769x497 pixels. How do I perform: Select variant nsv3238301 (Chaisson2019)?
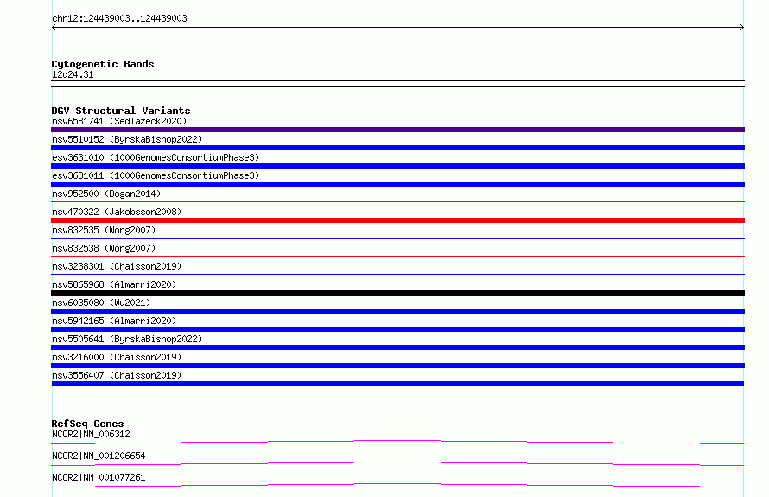(x=117, y=266)
